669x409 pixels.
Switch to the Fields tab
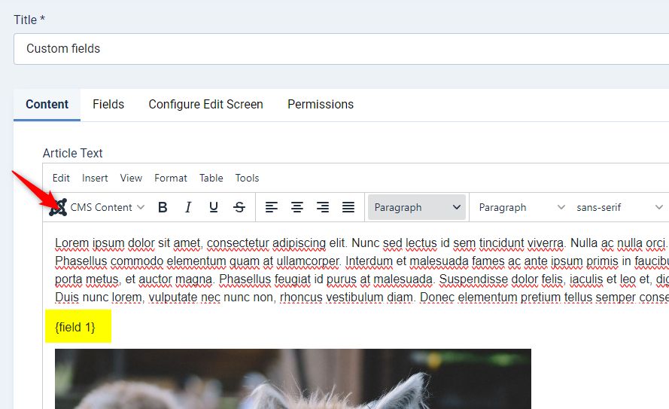tap(108, 105)
